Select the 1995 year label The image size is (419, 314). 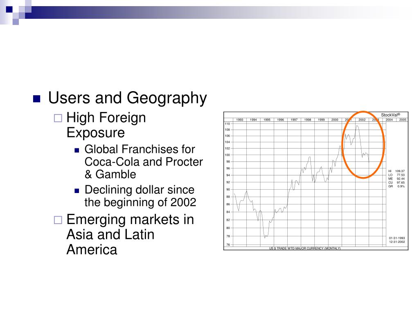[x=267, y=120]
